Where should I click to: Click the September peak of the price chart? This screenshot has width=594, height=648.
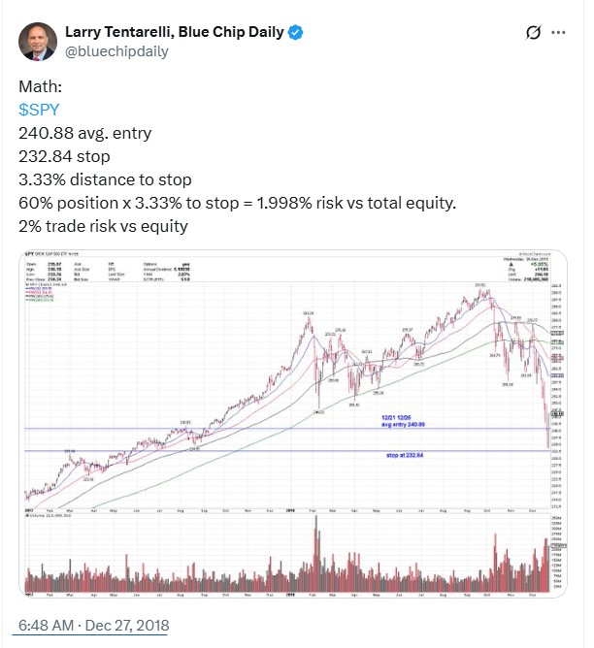click(x=480, y=290)
